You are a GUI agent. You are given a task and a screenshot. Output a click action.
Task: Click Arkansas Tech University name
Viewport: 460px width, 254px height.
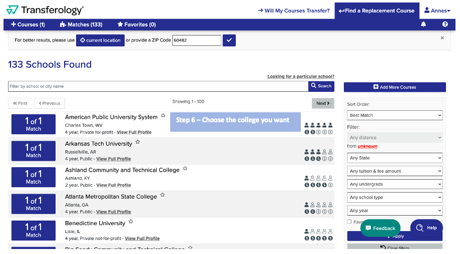click(x=99, y=144)
